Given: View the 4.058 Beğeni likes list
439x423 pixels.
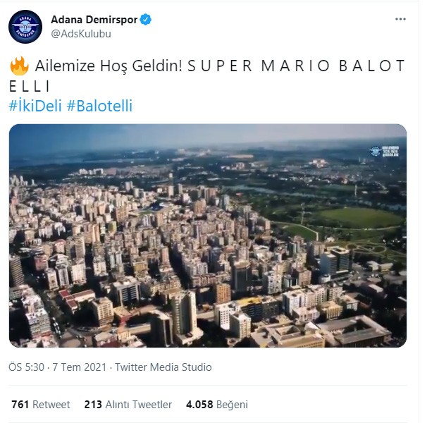Looking at the screenshot, I should [x=216, y=405].
